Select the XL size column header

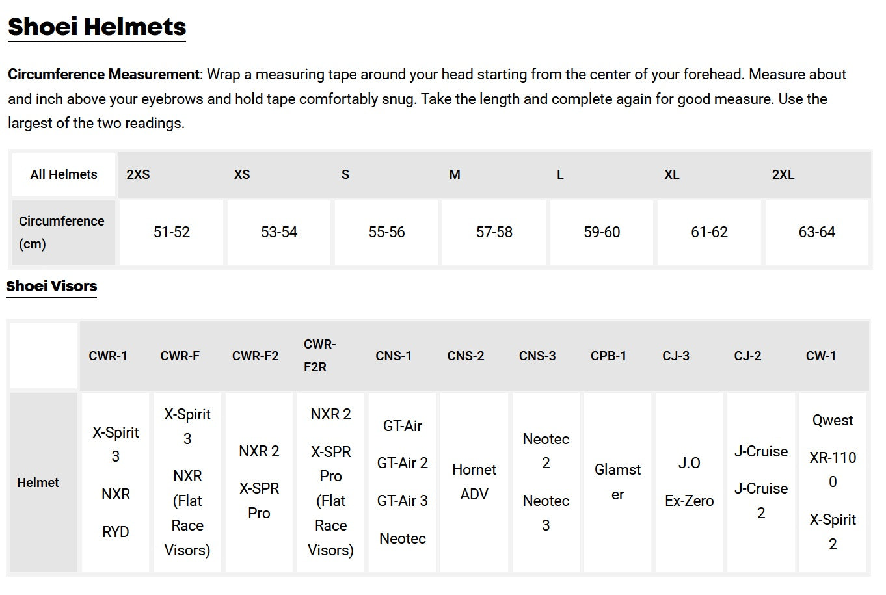[x=672, y=174]
